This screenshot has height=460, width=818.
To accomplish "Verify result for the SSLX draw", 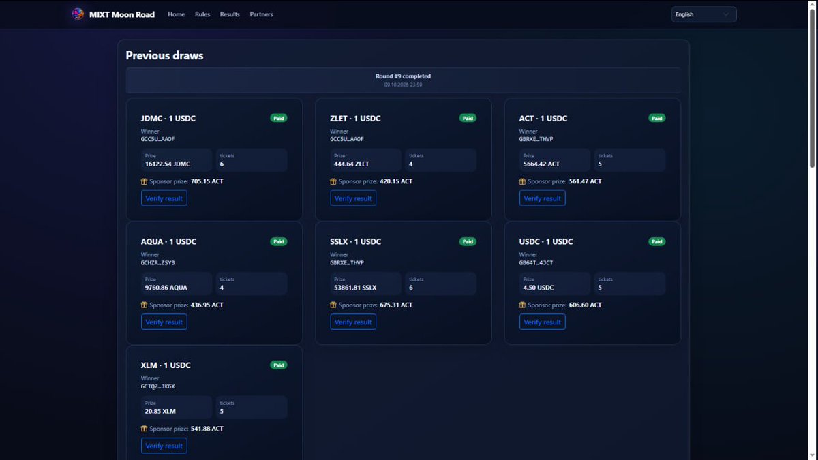I will 353,322.
